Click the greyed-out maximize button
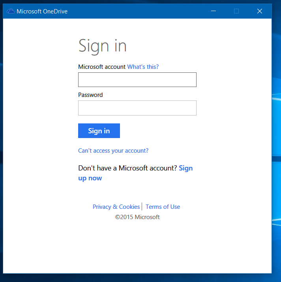281x282 pixels. point(236,11)
